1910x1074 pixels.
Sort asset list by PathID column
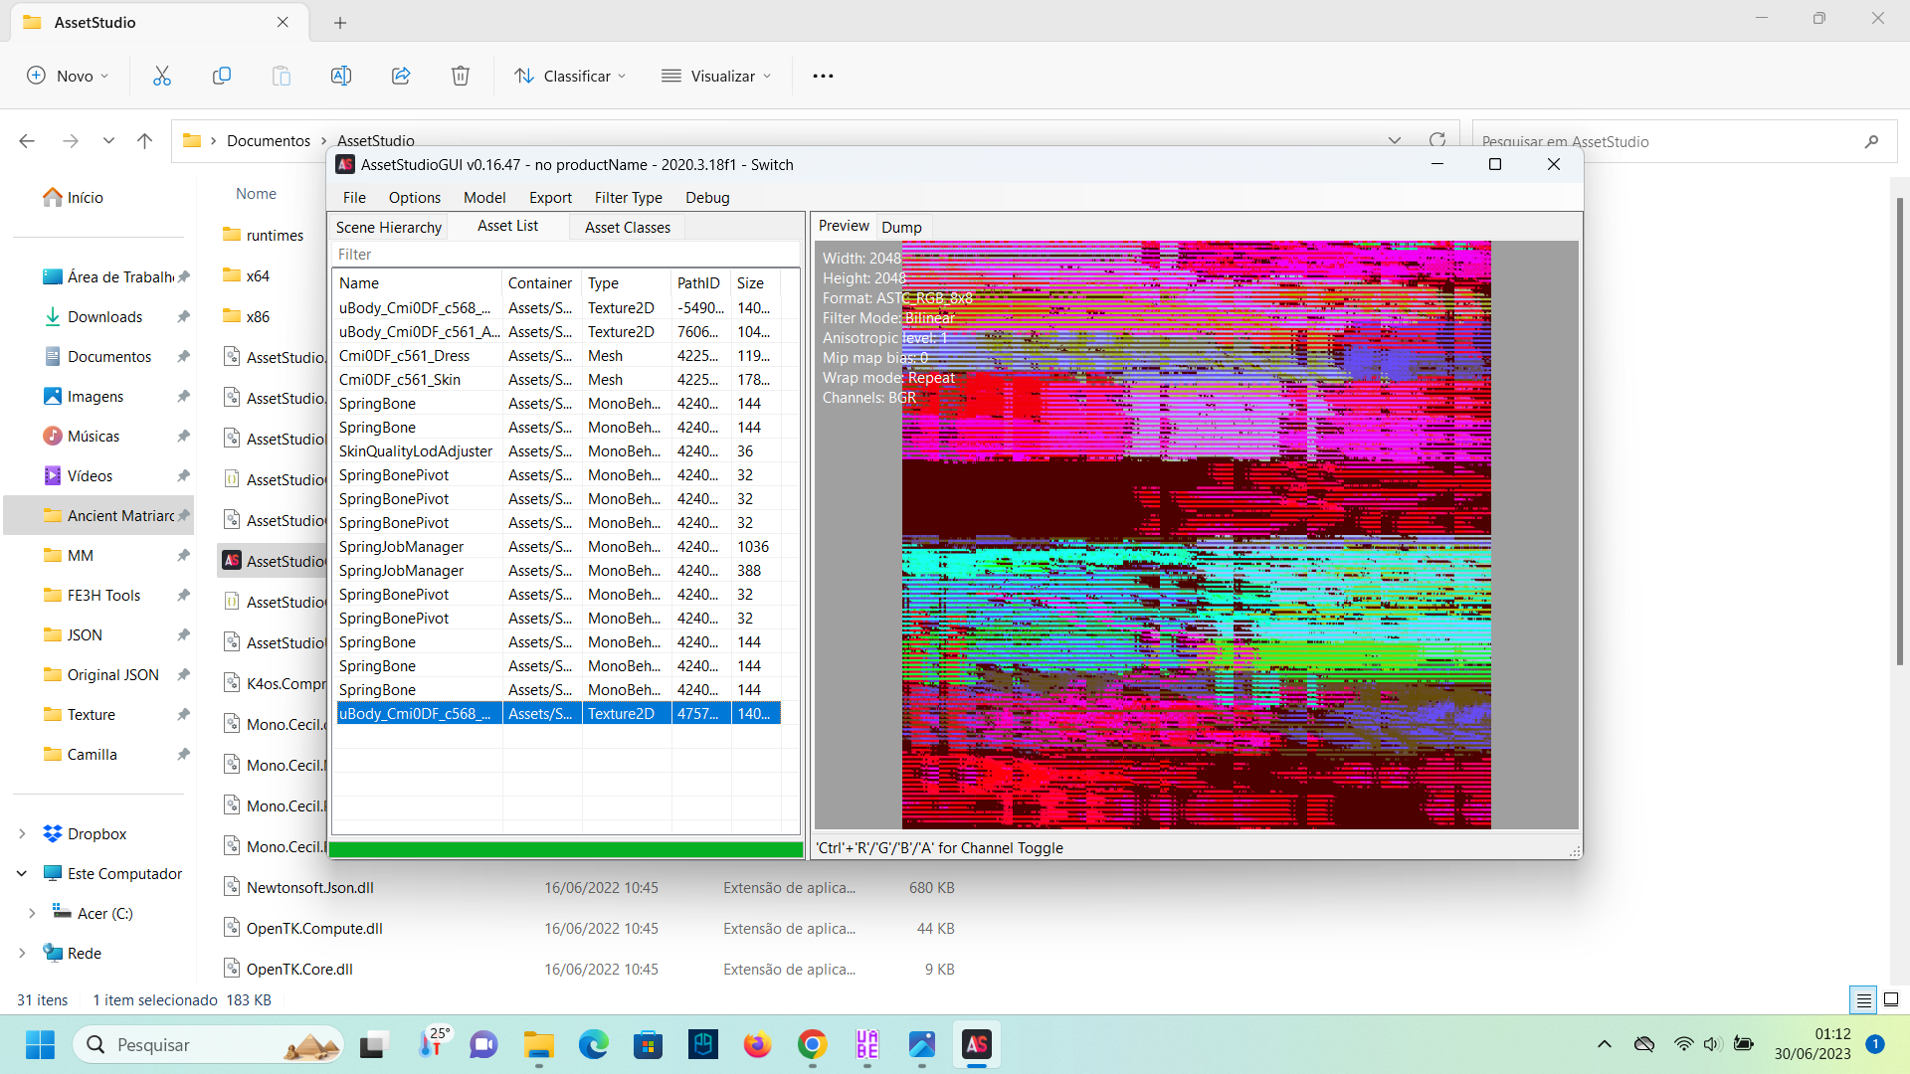701,282
